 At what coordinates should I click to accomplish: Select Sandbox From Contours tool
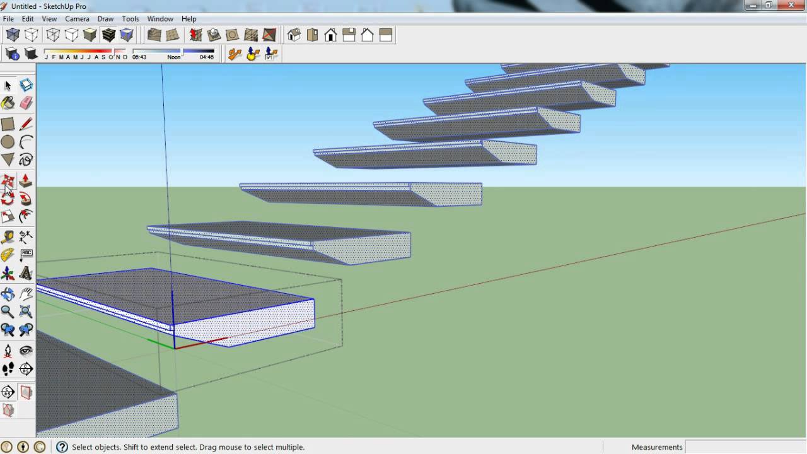point(154,35)
